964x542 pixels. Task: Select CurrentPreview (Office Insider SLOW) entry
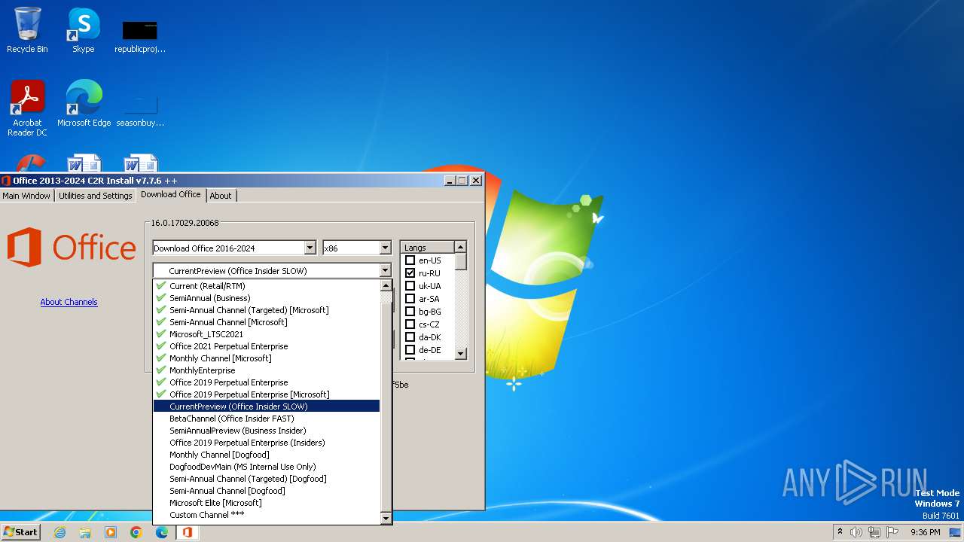pos(267,406)
